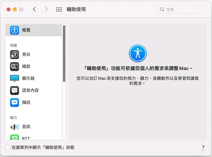Viewport: 212px width, 157px height.
Task: Select the 描述 descriptions icon
Action: tap(14, 102)
